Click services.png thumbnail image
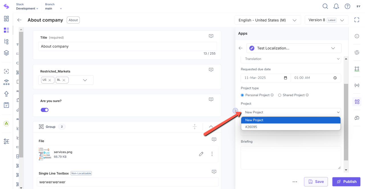Viewport: 365px width, 189px height. click(x=45, y=154)
